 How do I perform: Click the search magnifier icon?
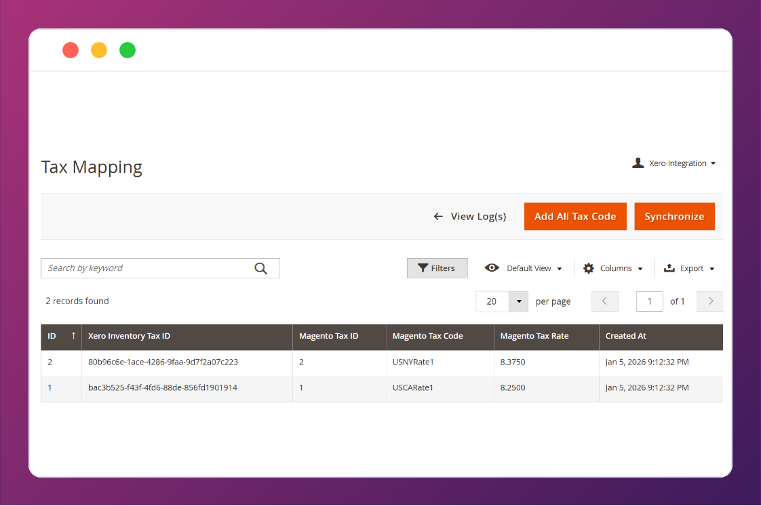pos(260,268)
